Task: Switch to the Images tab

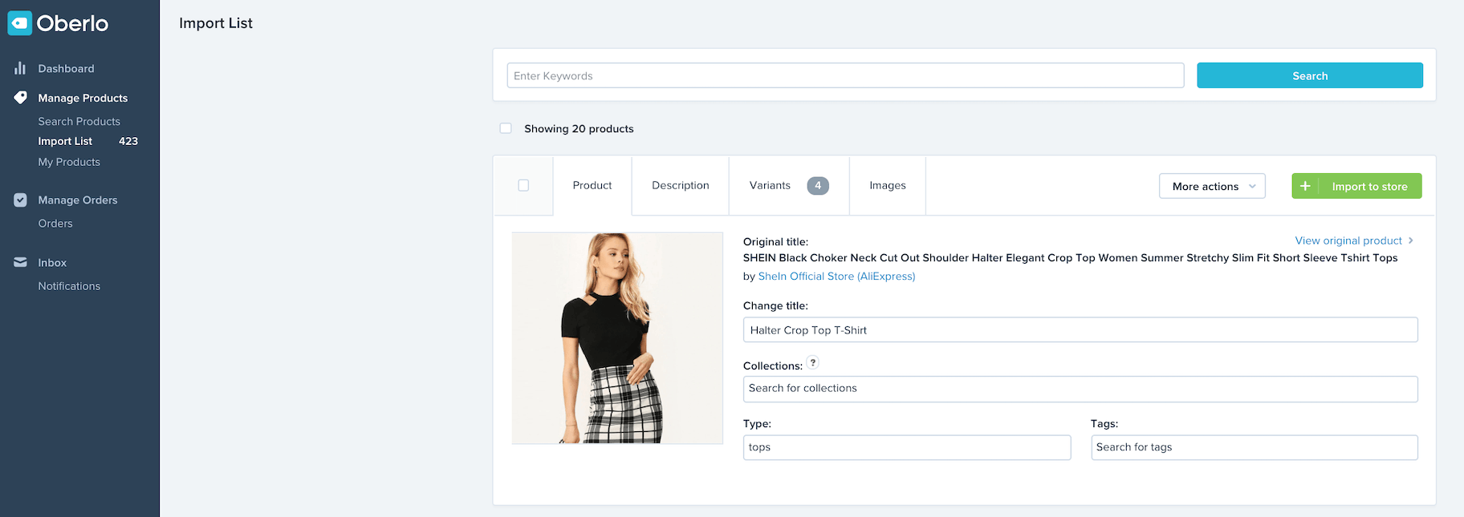Action: (x=887, y=185)
